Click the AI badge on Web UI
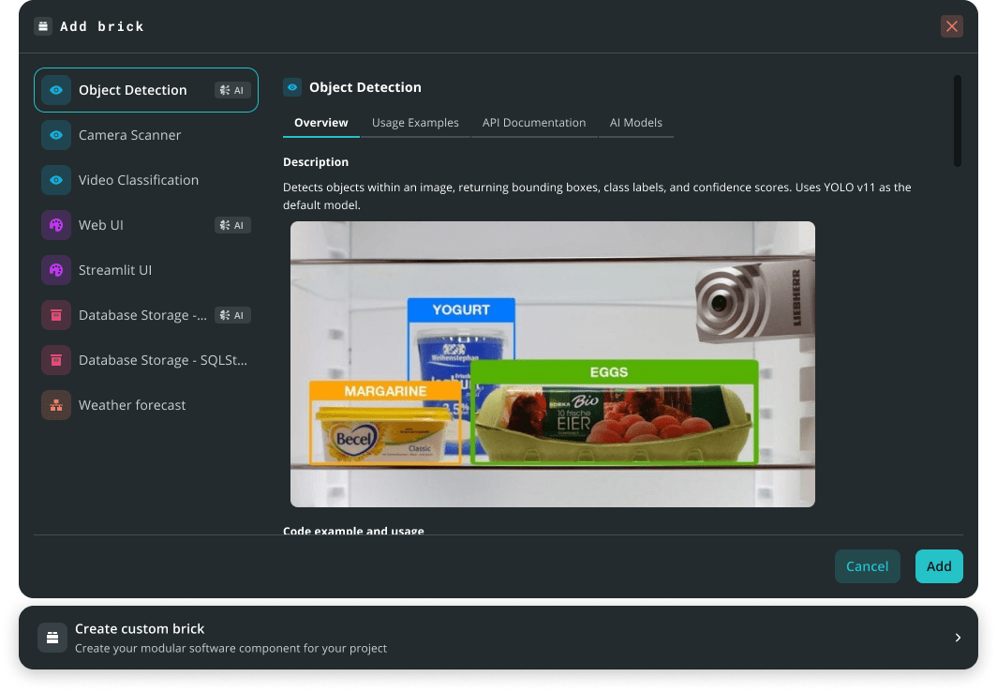This screenshot has width=997, height=692. 232,225
